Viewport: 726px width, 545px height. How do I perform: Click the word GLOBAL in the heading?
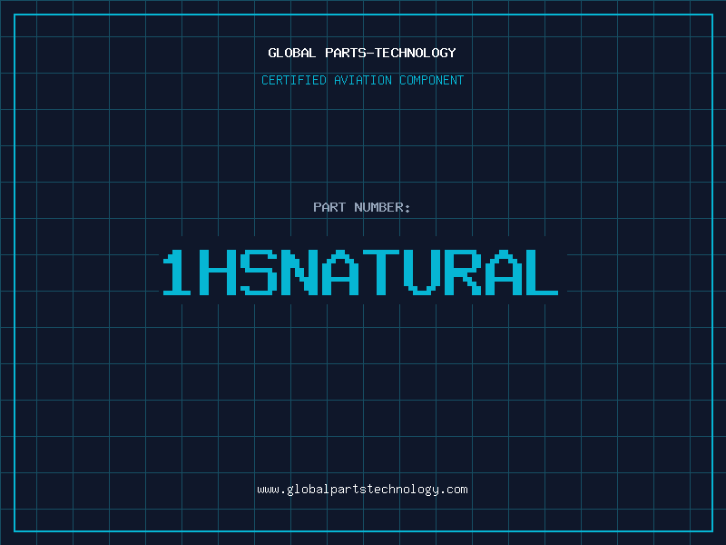[292, 53]
